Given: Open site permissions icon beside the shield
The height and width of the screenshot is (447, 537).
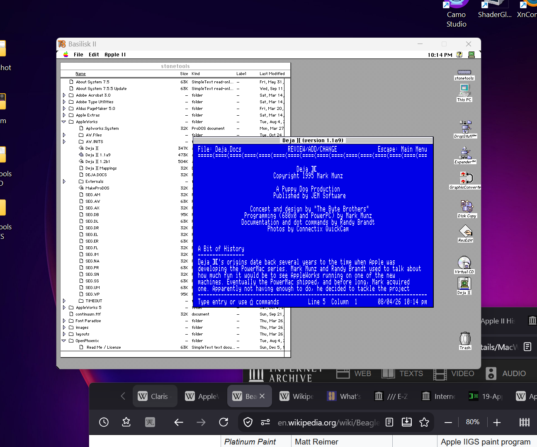Looking at the screenshot, I should [265, 422].
